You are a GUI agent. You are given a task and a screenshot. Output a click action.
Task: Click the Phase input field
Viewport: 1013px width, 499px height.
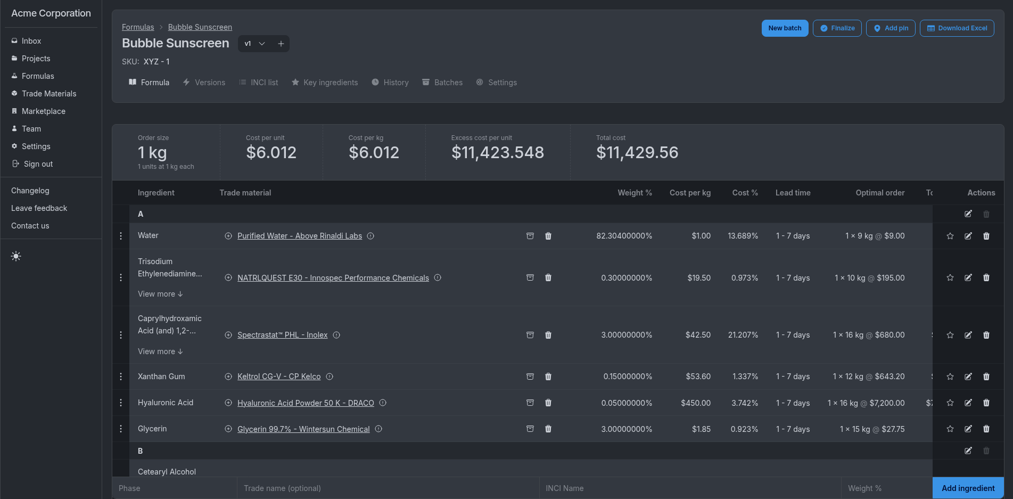click(x=175, y=488)
